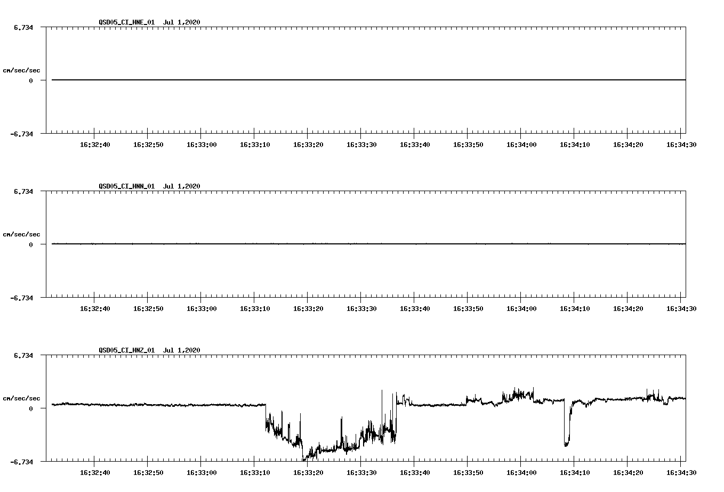Click the 0 axis label on HNN plot
Image resolution: width=724 pixels, height=492 pixels.
tap(31, 245)
